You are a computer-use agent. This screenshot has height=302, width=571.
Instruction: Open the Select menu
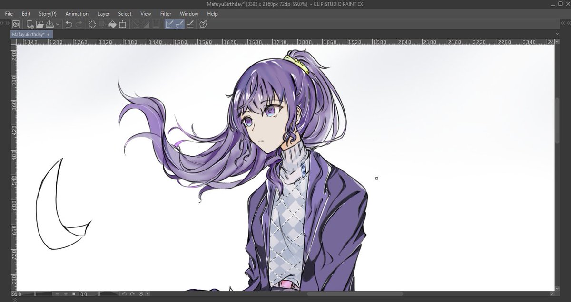click(x=125, y=14)
